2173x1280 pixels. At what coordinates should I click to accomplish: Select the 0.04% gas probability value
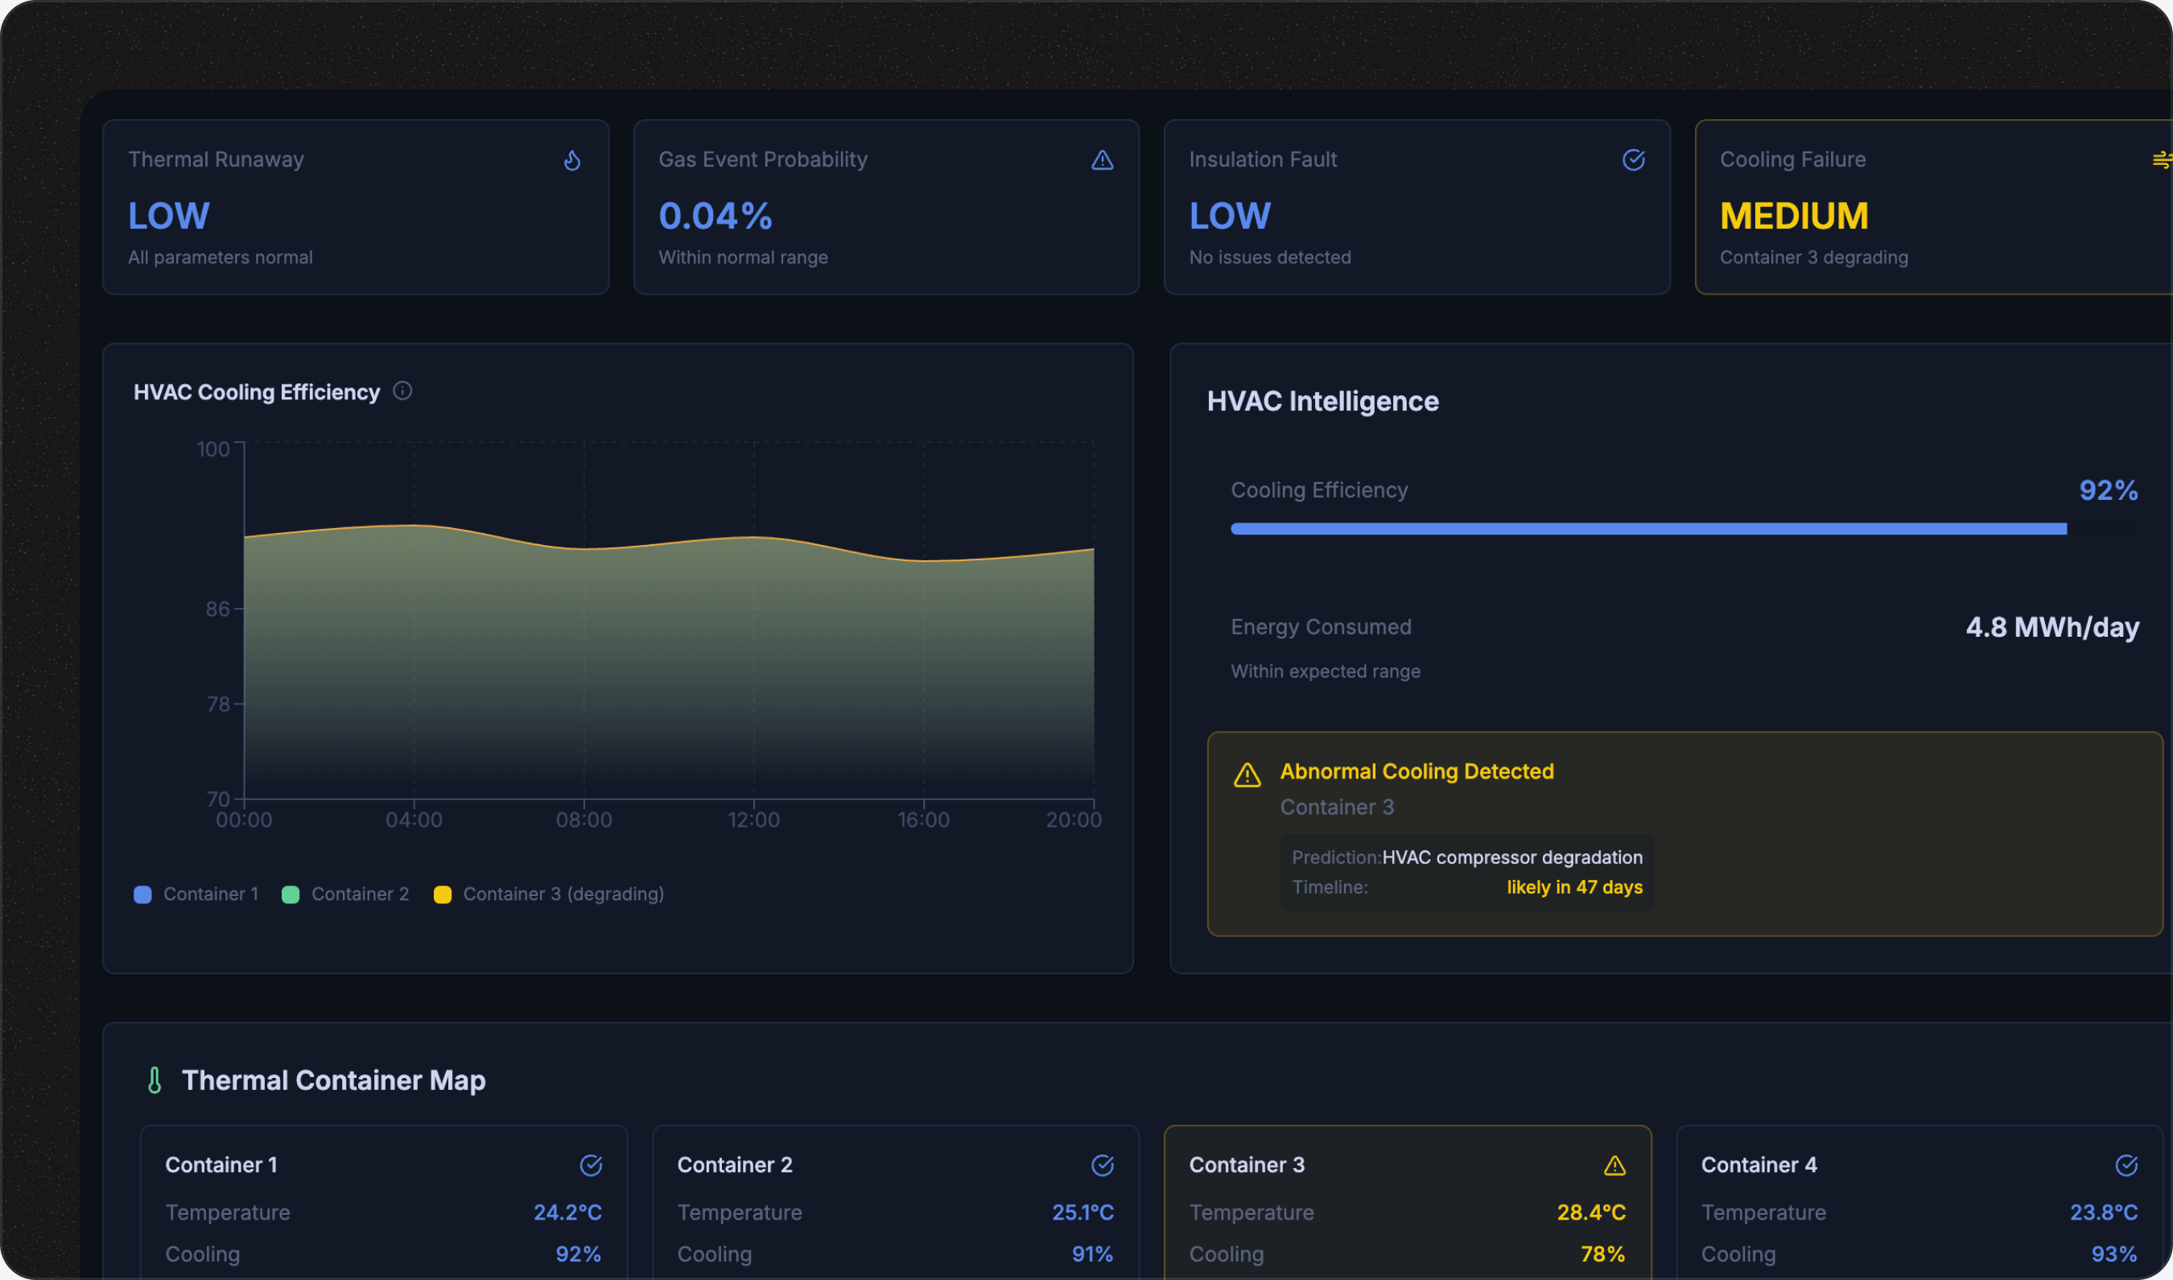coord(715,216)
